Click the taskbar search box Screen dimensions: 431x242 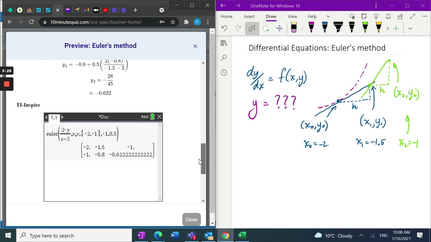coord(74,236)
